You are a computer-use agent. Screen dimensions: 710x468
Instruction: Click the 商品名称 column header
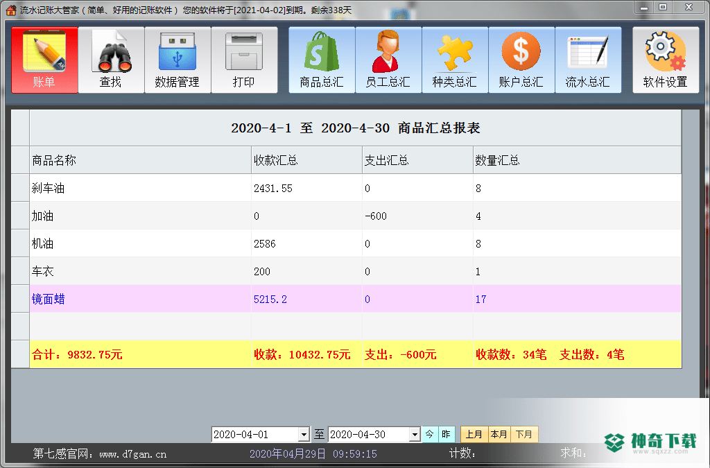[x=140, y=160]
